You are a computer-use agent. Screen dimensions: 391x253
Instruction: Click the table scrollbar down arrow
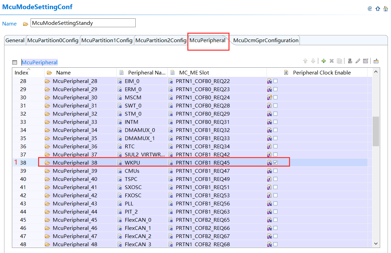(x=376, y=243)
